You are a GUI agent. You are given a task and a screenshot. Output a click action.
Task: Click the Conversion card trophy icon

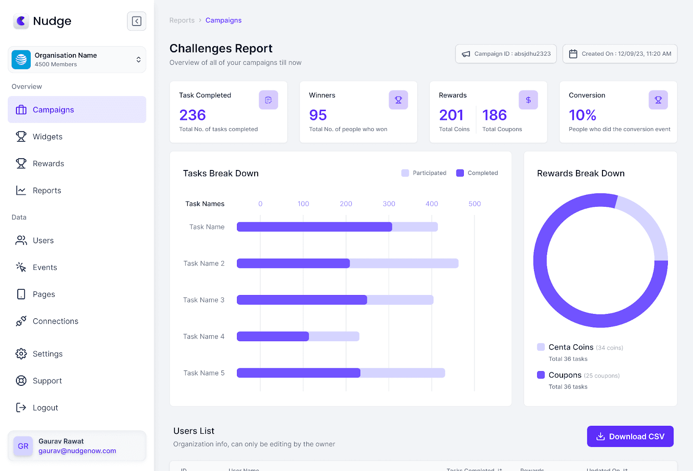point(658,100)
